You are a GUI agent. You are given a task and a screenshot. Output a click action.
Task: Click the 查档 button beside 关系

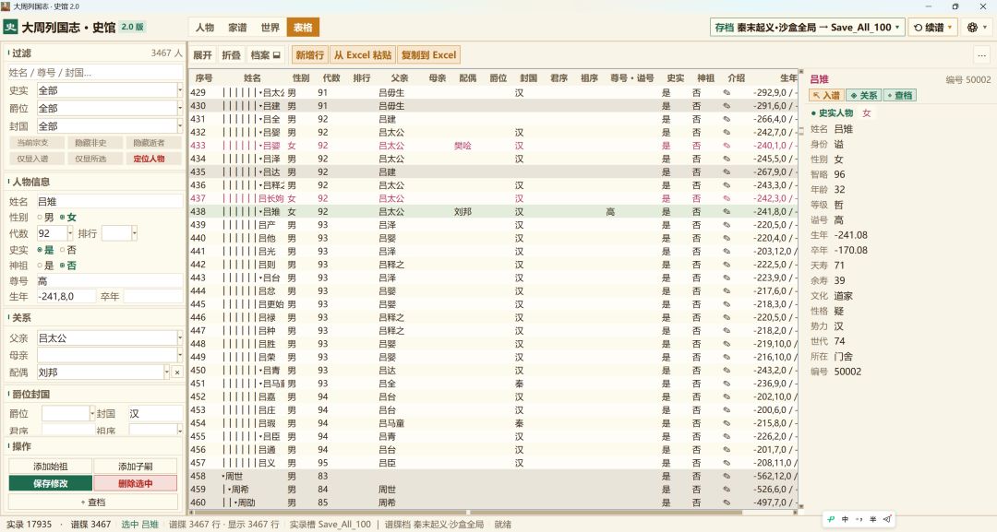click(x=900, y=95)
